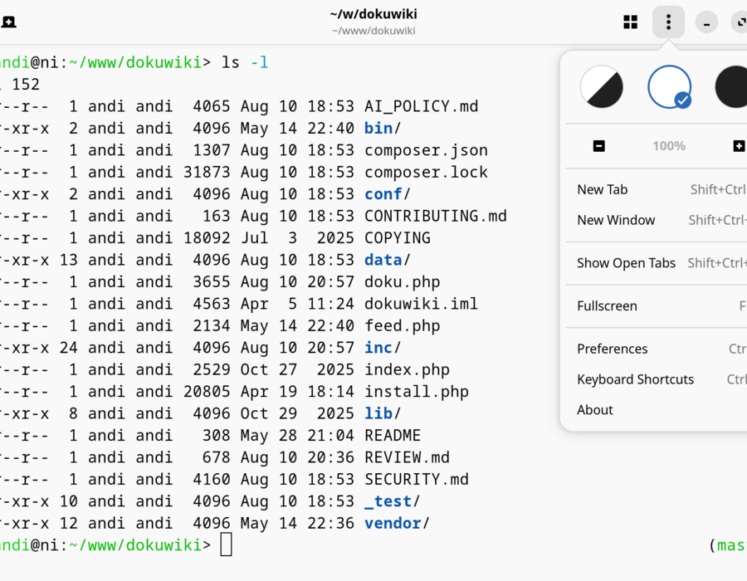Click the subtitle path ~/www/dokuwiki

(x=373, y=31)
